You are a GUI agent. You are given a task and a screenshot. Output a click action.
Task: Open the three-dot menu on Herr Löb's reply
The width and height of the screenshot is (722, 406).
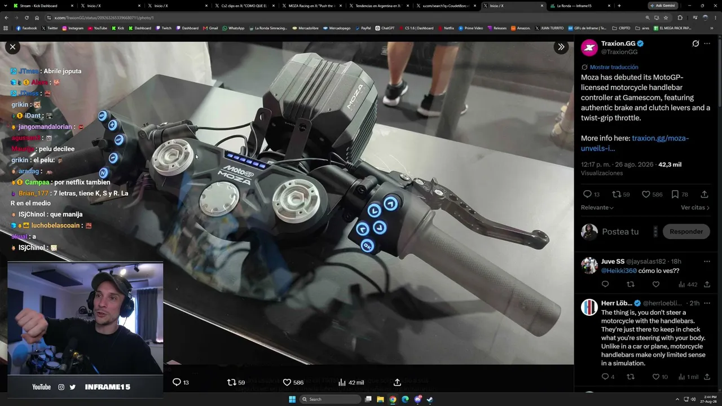[707, 303]
